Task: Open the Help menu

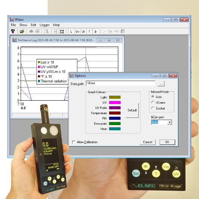Action: click(56, 25)
